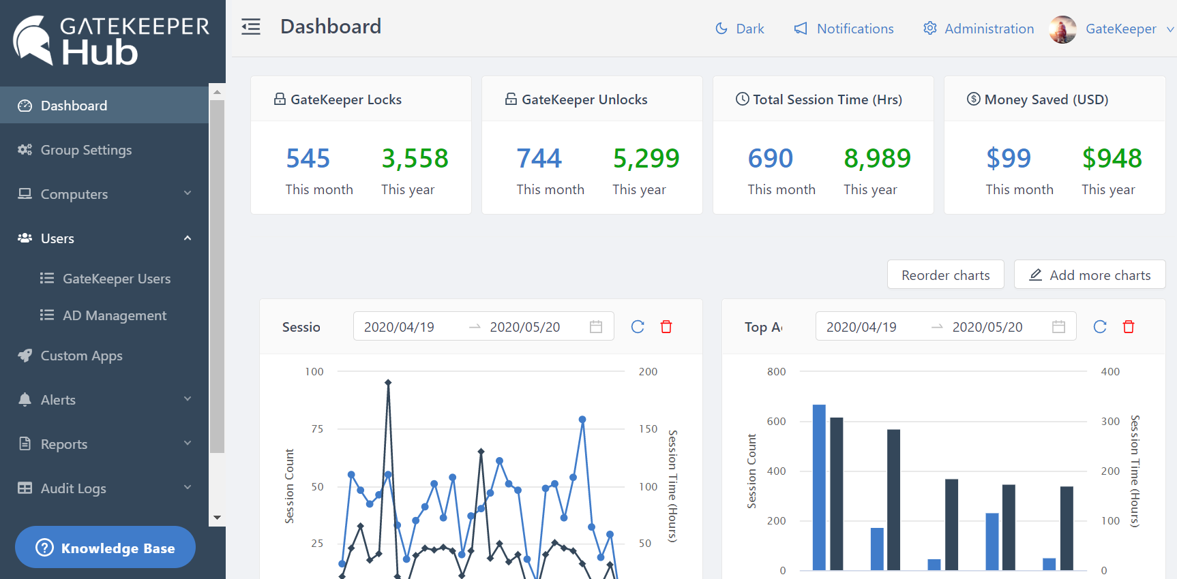Click the calendar icon in Session date range
This screenshot has height=579, width=1177.
tap(596, 327)
